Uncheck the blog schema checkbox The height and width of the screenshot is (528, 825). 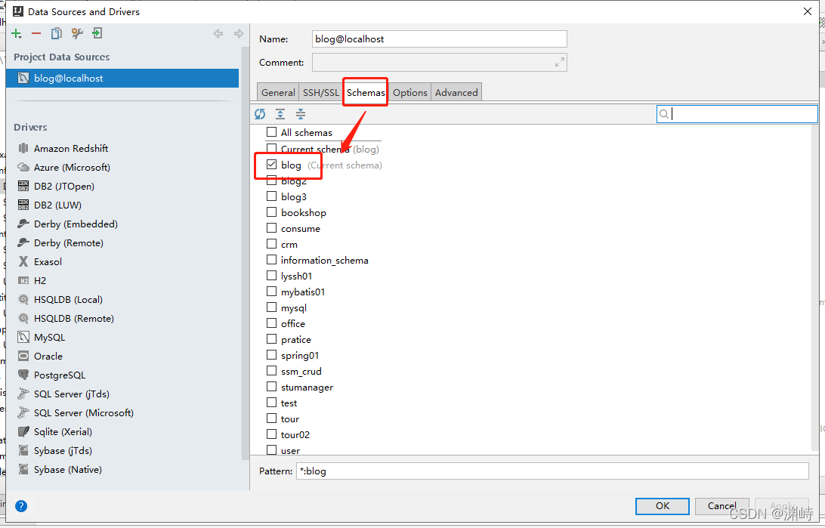click(271, 165)
